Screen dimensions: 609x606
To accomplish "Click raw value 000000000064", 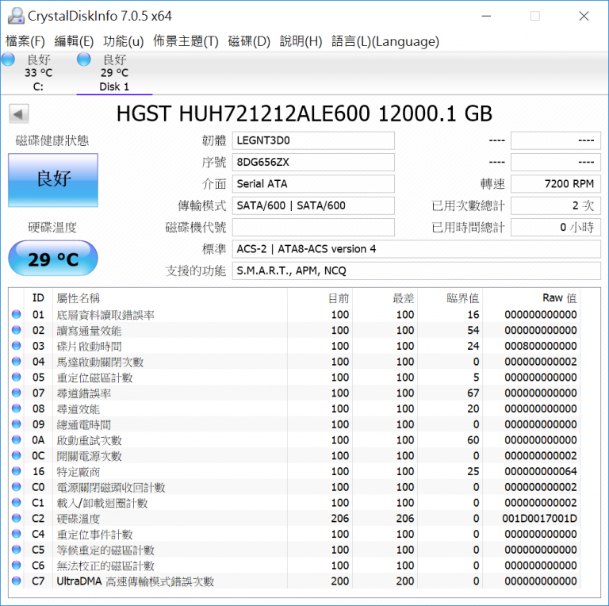I will click(x=541, y=471).
